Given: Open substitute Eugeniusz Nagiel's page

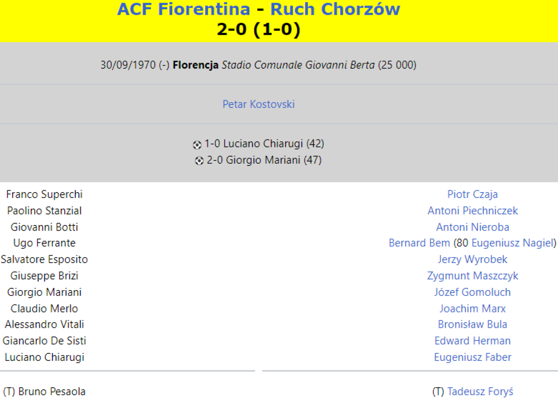Looking at the screenshot, I should click(x=512, y=243).
